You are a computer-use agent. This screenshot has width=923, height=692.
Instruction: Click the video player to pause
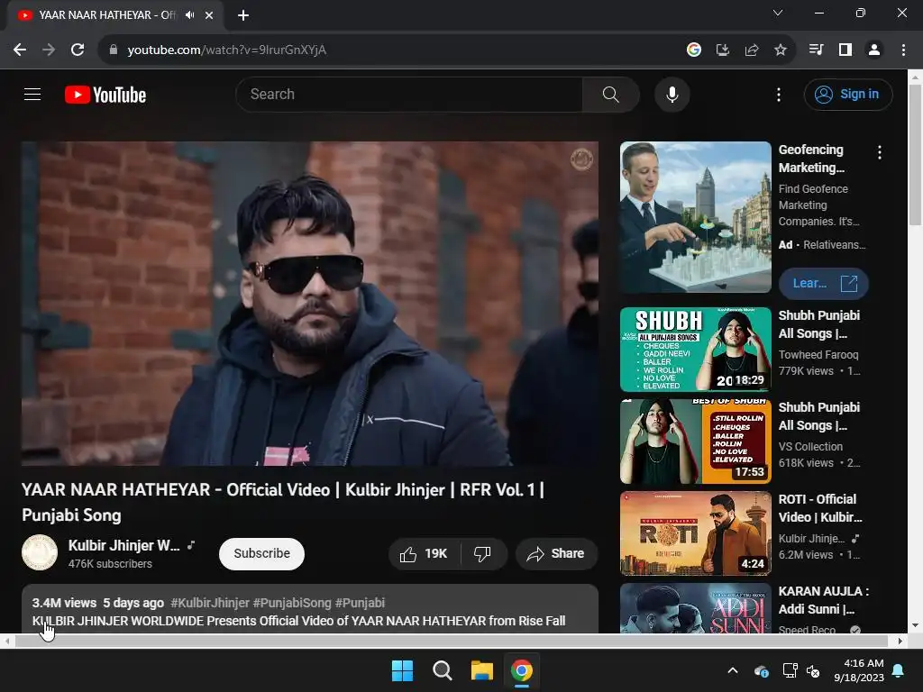tap(310, 304)
